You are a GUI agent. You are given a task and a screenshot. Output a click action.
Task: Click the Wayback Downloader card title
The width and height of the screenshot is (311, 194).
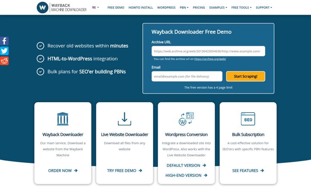63,135
